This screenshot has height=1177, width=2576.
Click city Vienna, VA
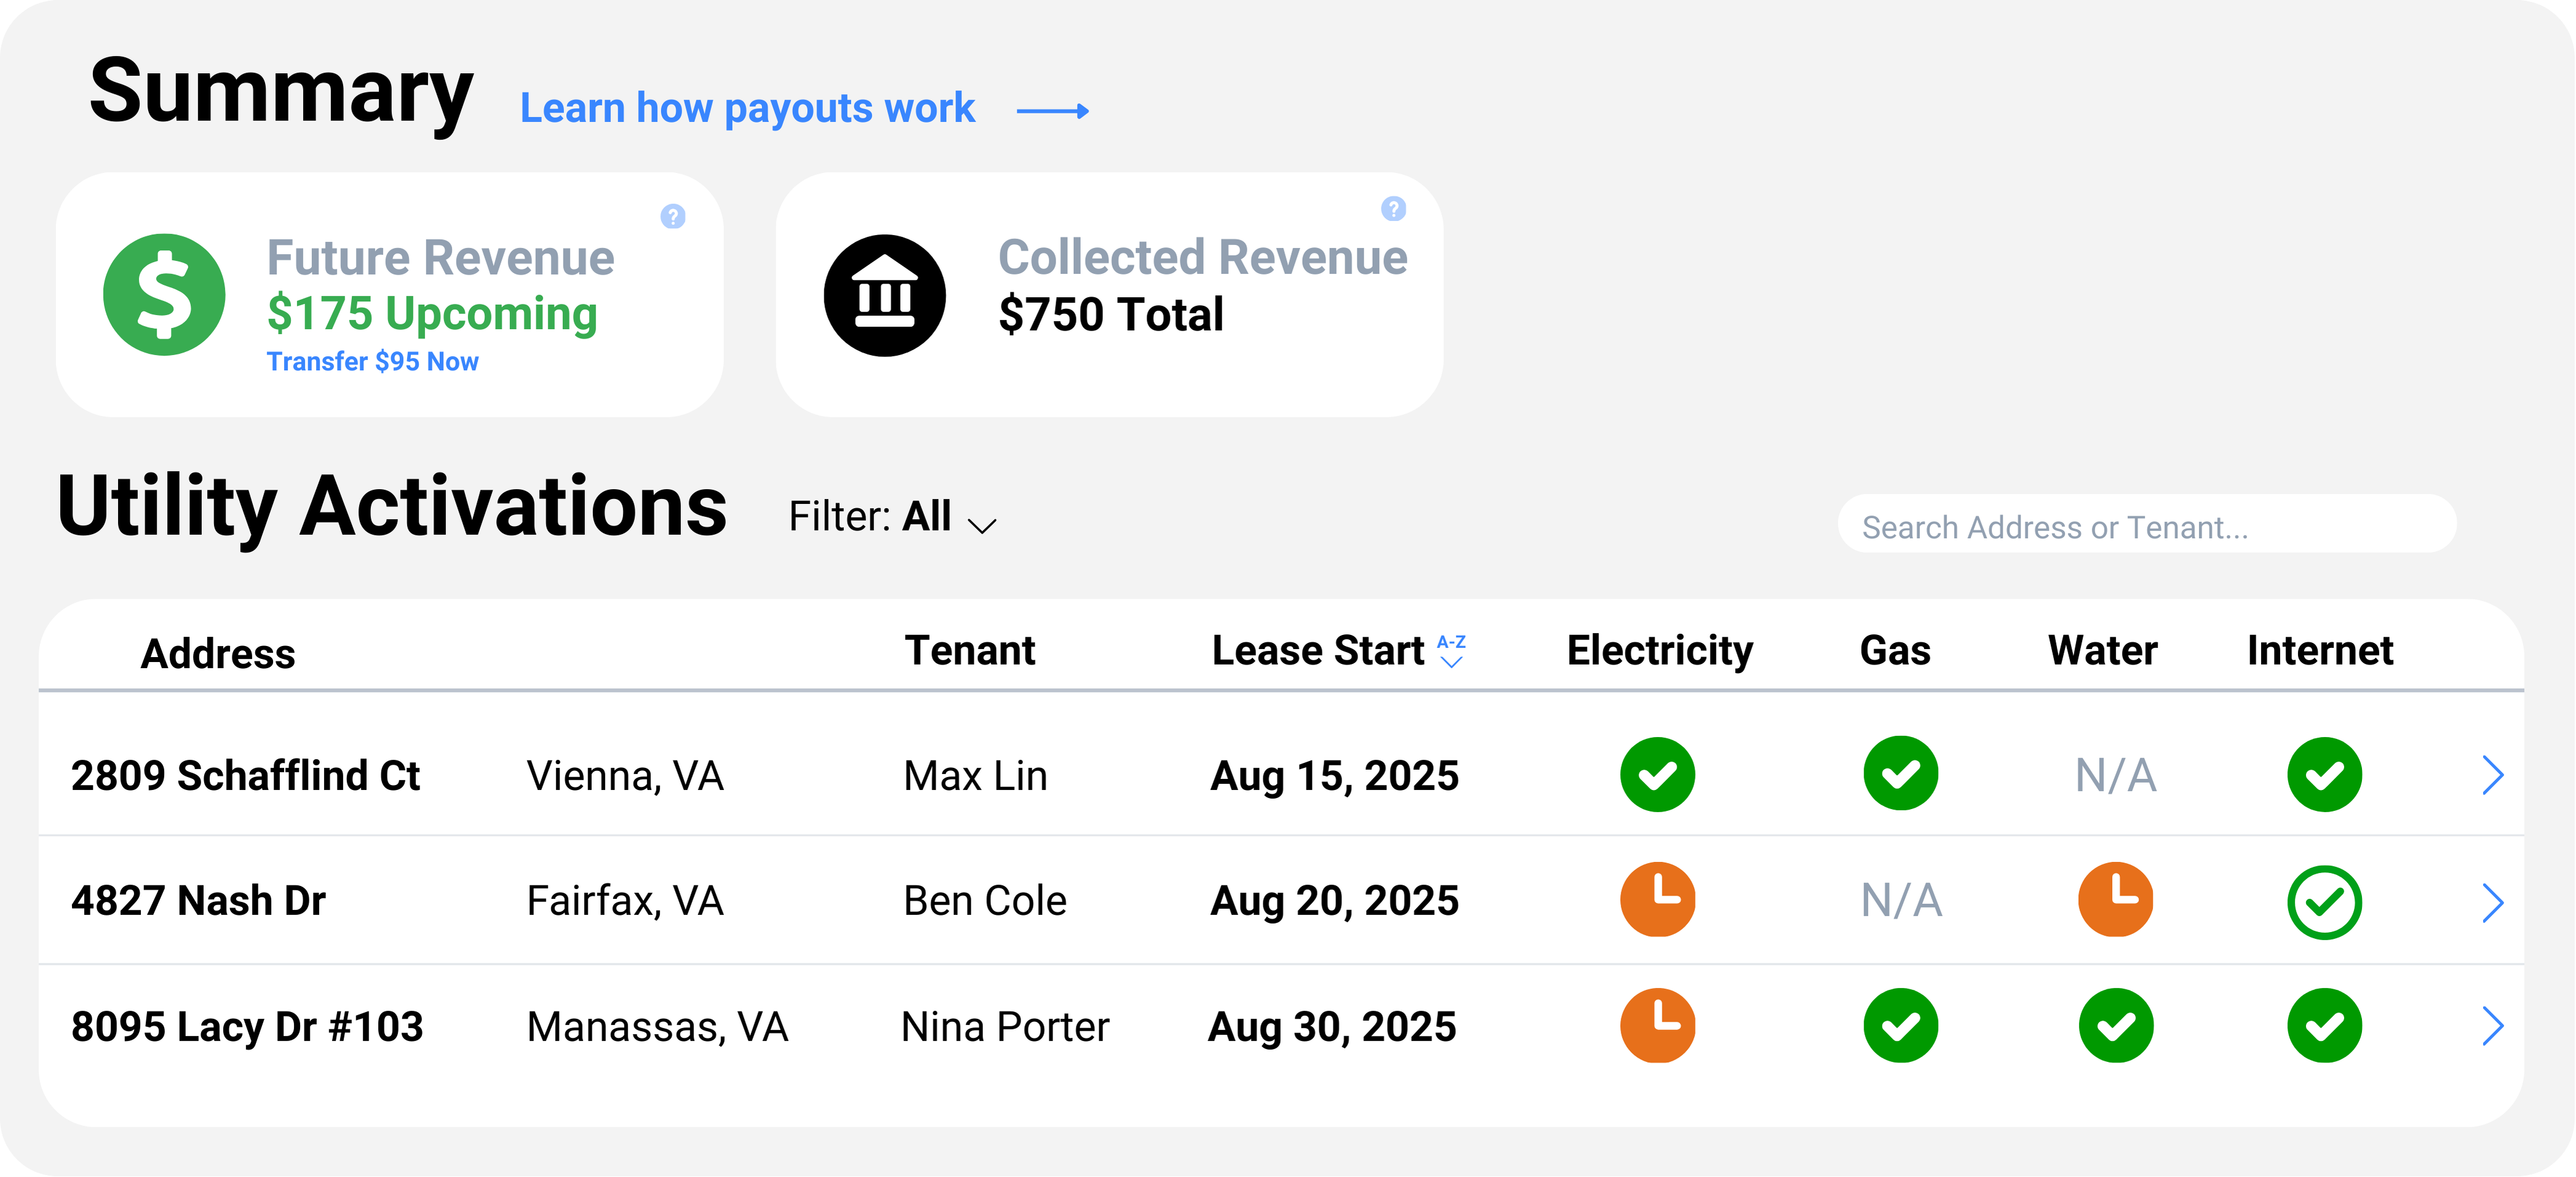625,776
